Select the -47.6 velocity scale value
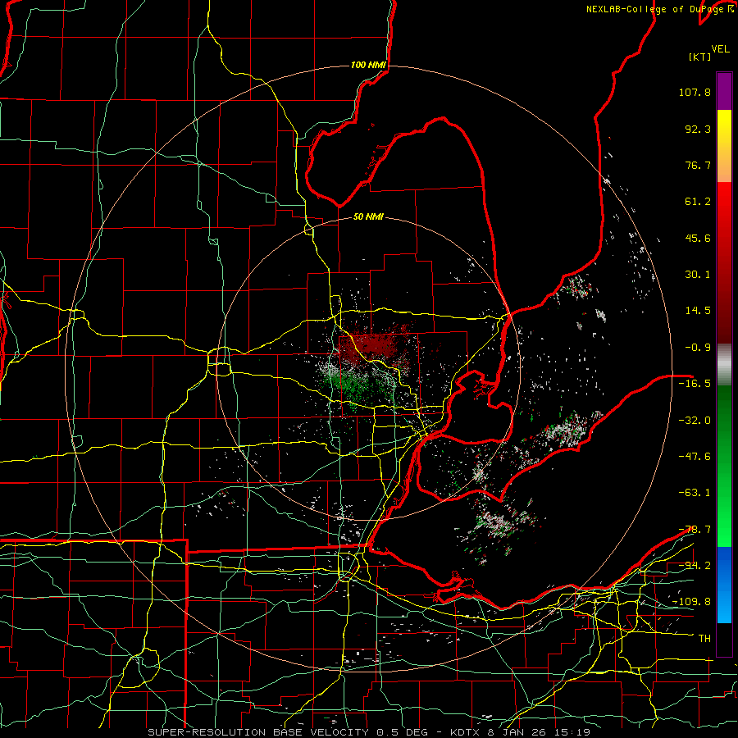This screenshot has height=738, width=738. click(x=695, y=457)
